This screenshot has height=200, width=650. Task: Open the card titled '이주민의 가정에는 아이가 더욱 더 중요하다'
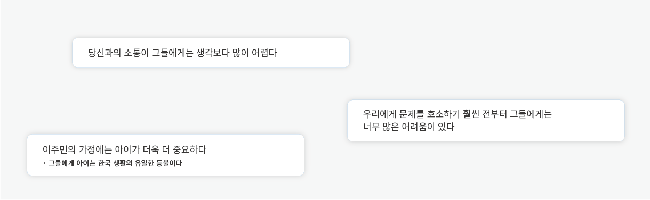click(x=165, y=155)
